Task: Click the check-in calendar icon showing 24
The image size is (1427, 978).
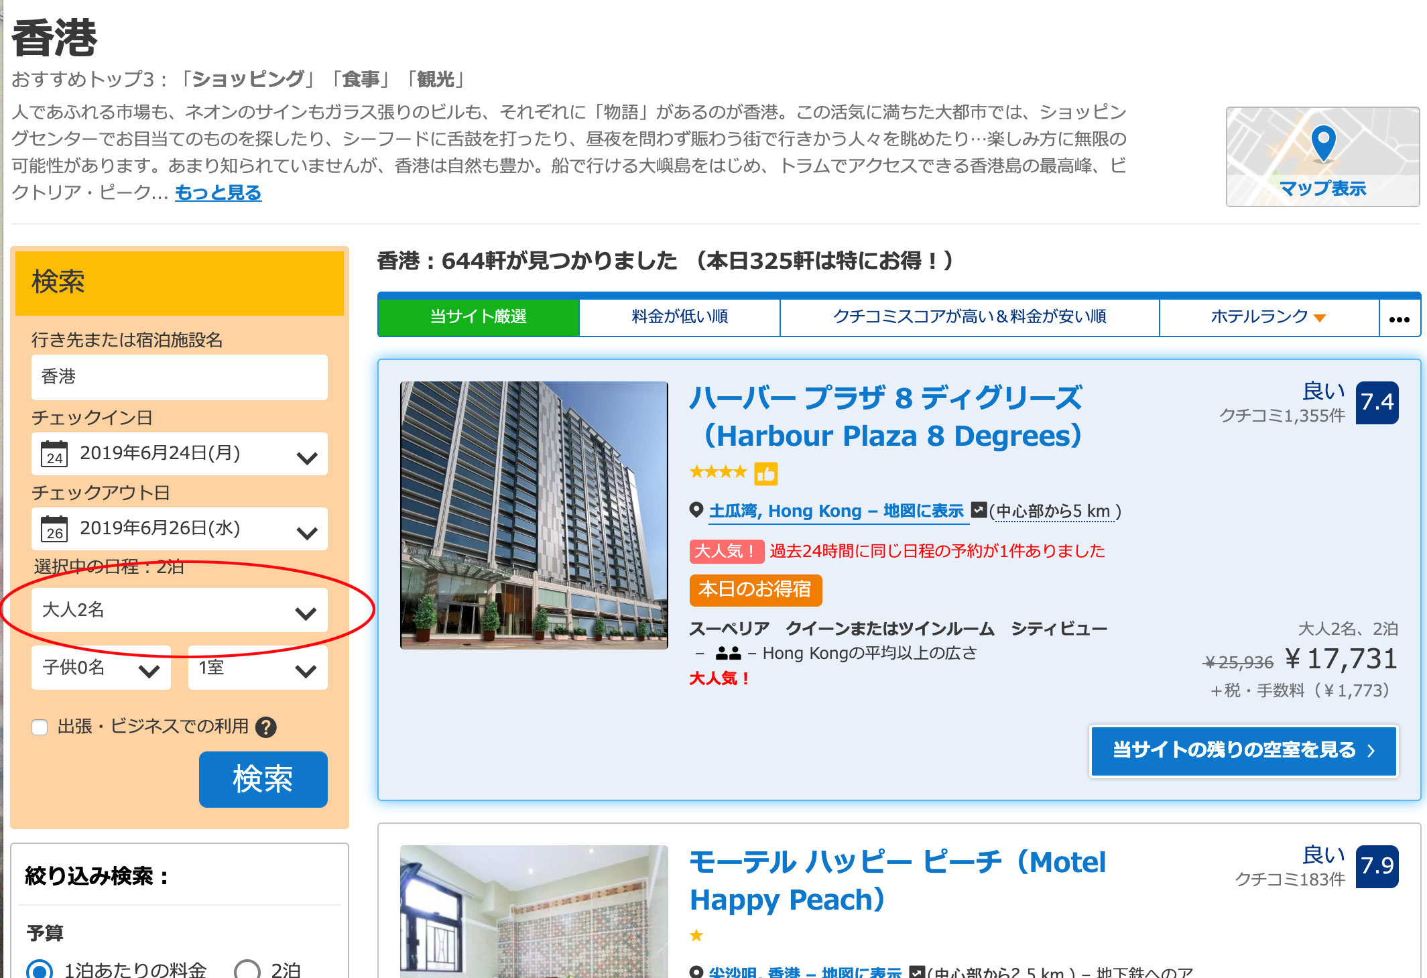Action: (x=54, y=454)
